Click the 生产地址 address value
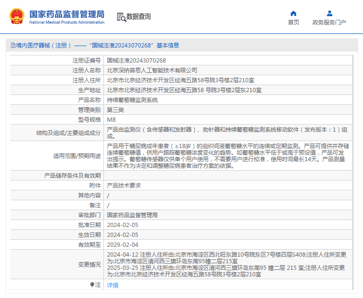The width and height of the screenshot is (363, 298). pos(184,90)
